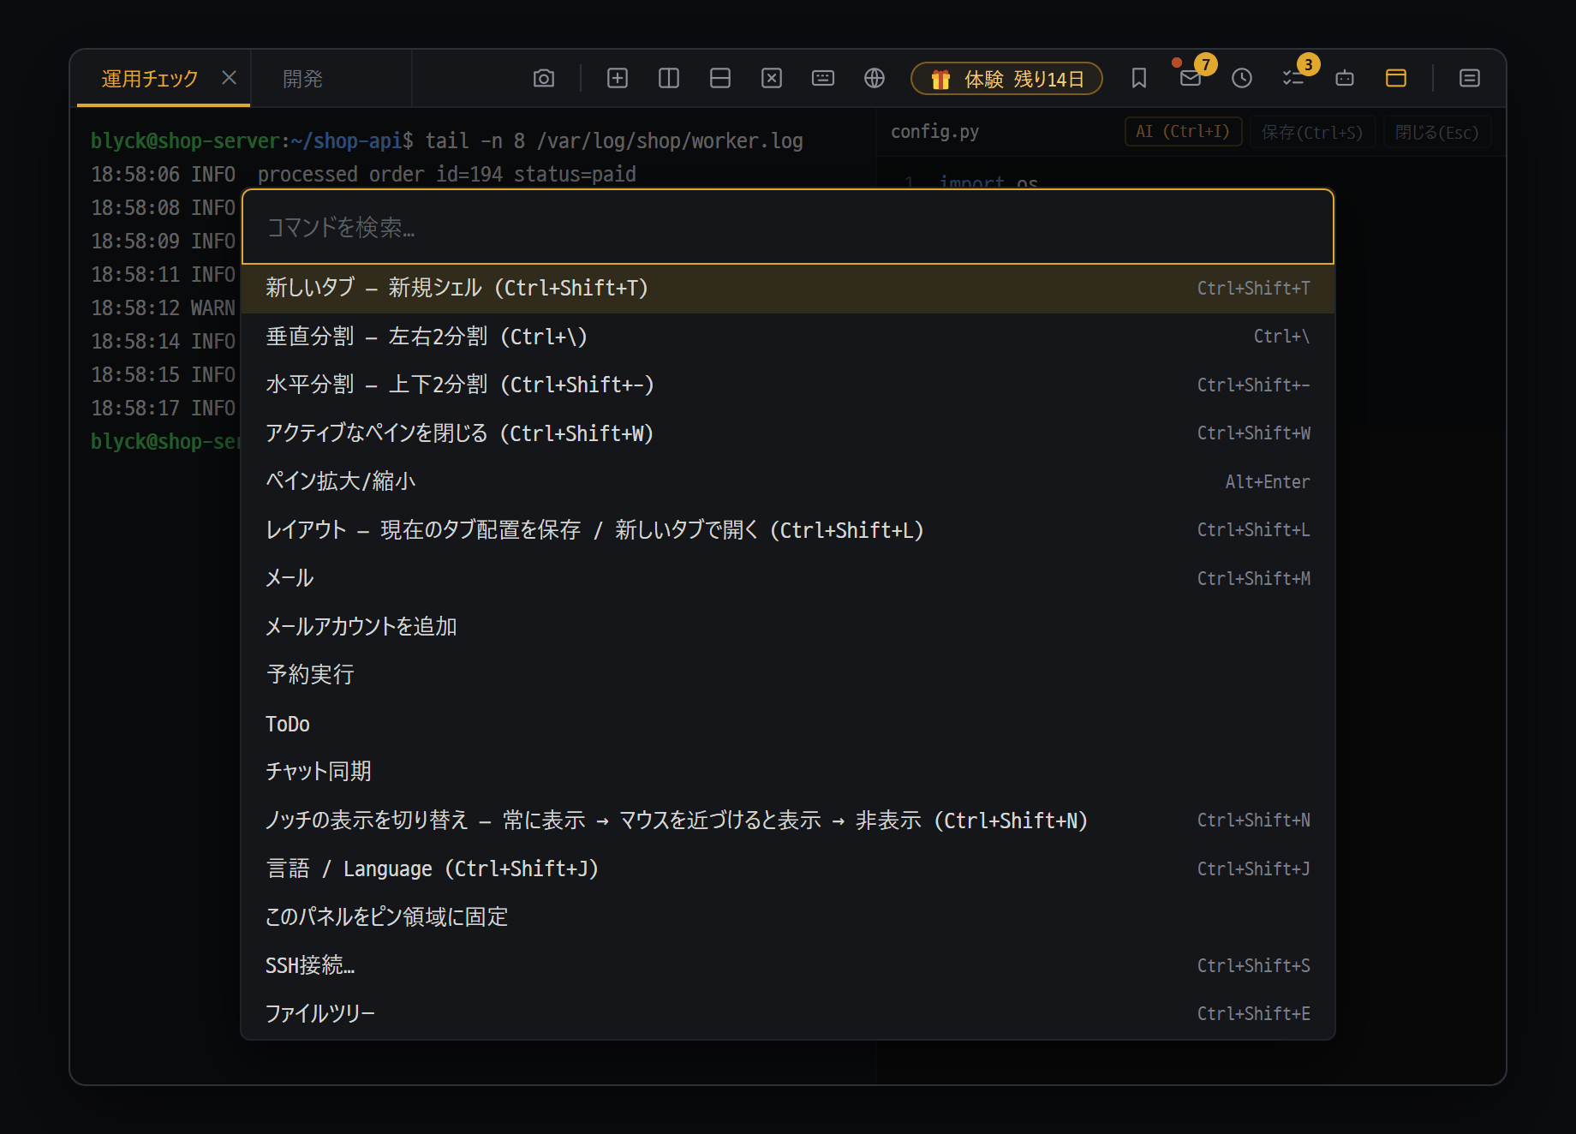The image size is (1576, 1134).
Task: Click the rightmost notes panel icon
Action: tap(1470, 79)
